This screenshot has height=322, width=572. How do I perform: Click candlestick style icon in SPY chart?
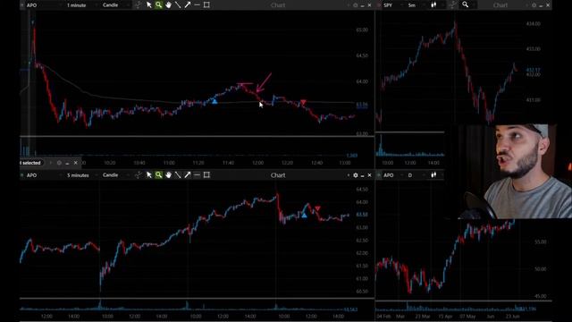[433, 5]
